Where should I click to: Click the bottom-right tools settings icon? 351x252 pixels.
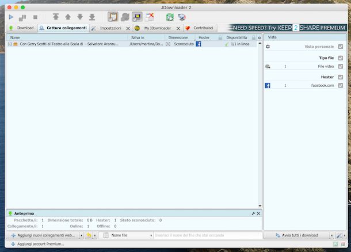[x=339, y=235]
